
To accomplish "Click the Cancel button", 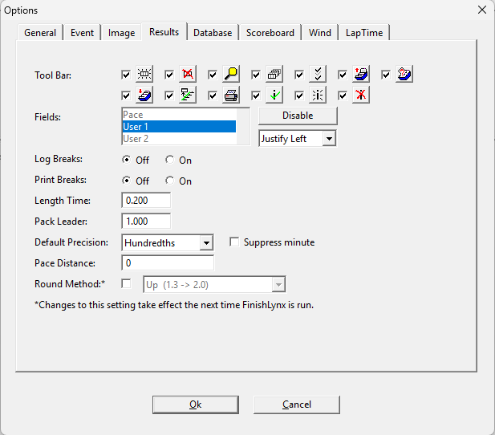I will point(297,405).
